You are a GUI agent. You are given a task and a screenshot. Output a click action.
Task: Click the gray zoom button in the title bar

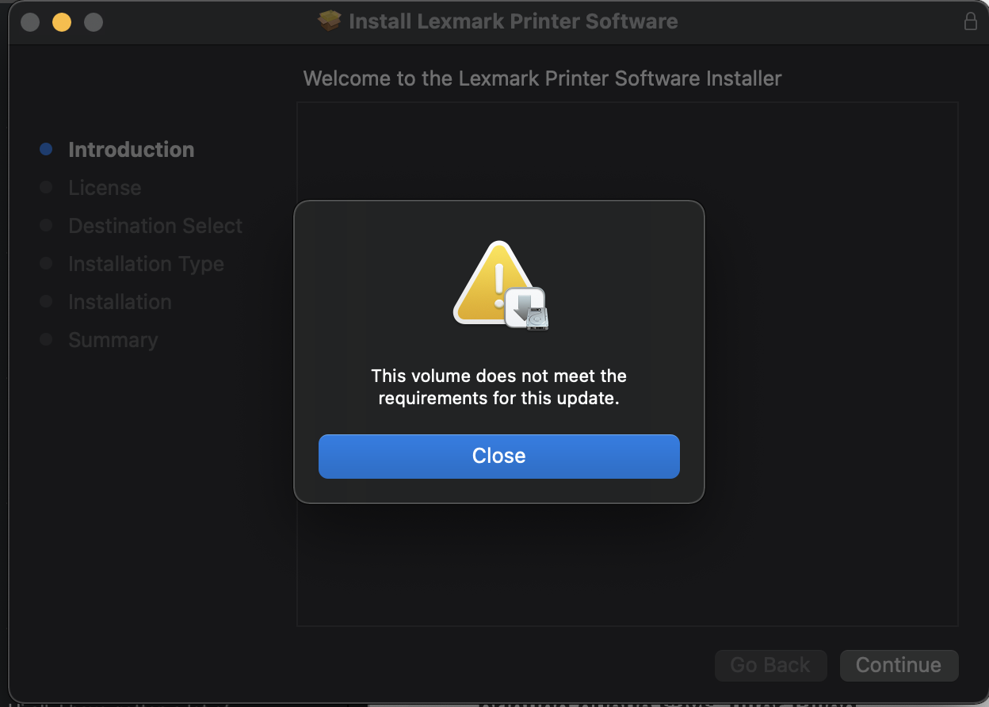tap(94, 22)
